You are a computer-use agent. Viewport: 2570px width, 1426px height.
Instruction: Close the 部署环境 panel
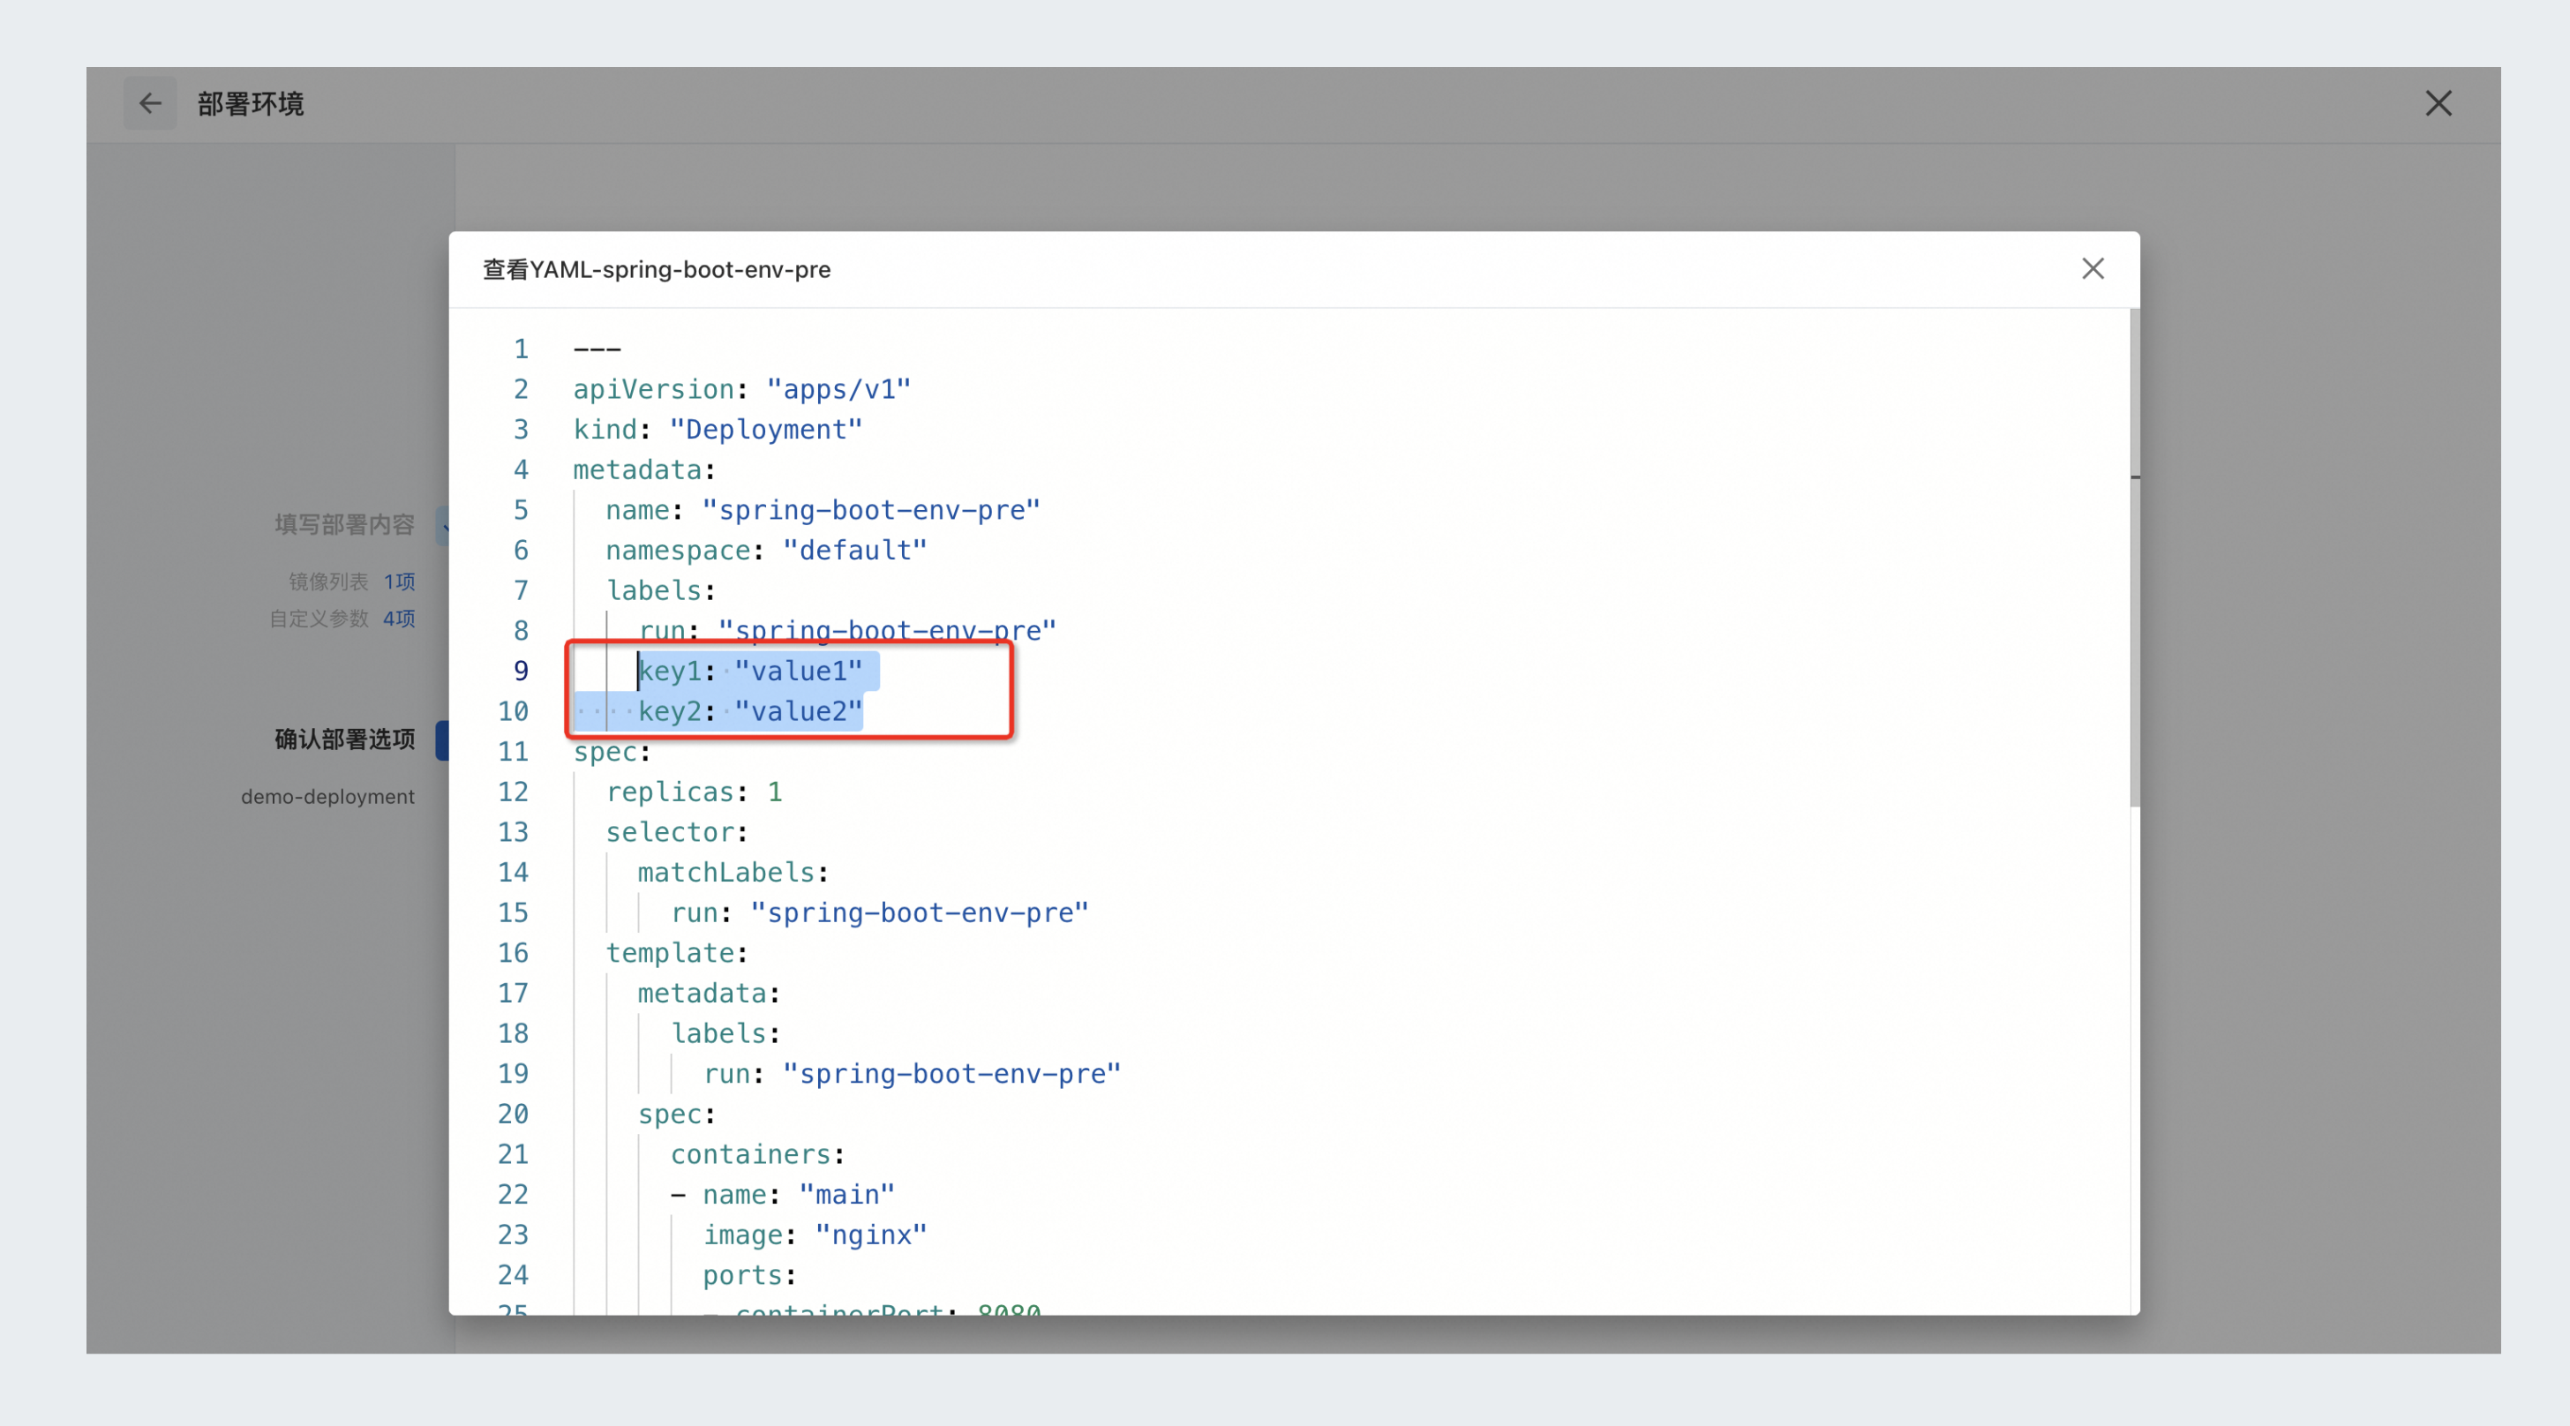click(2438, 102)
